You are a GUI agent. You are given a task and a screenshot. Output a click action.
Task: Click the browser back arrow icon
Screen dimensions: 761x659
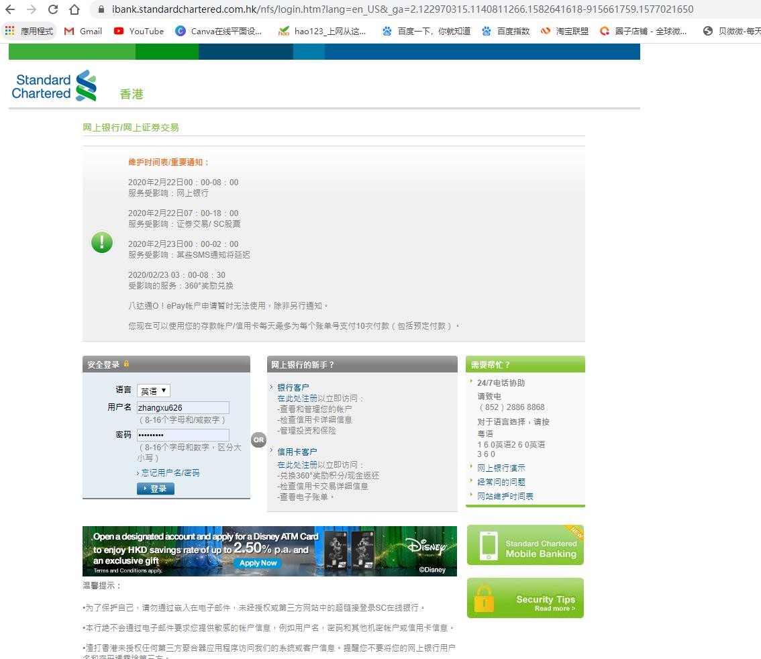pyautogui.click(x=9, y=9)
